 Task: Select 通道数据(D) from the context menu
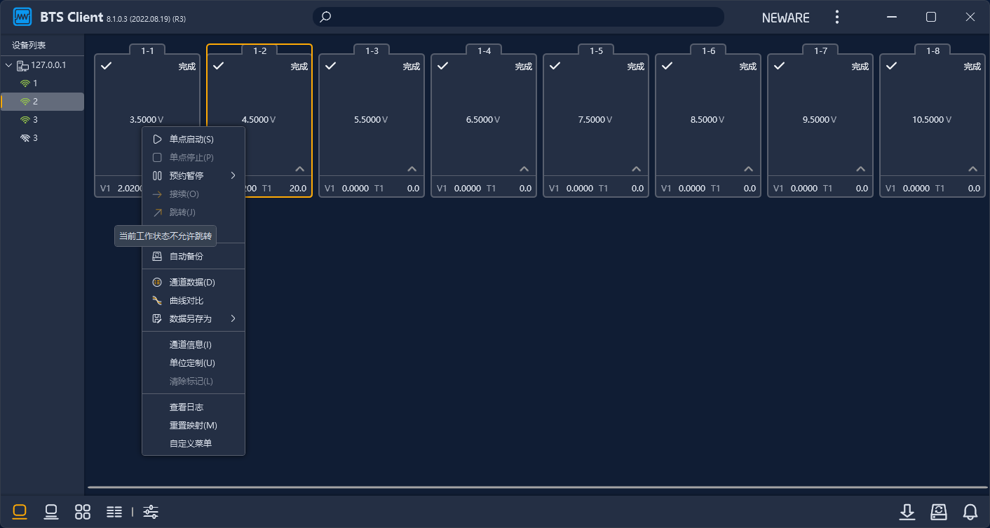(192, 283)
